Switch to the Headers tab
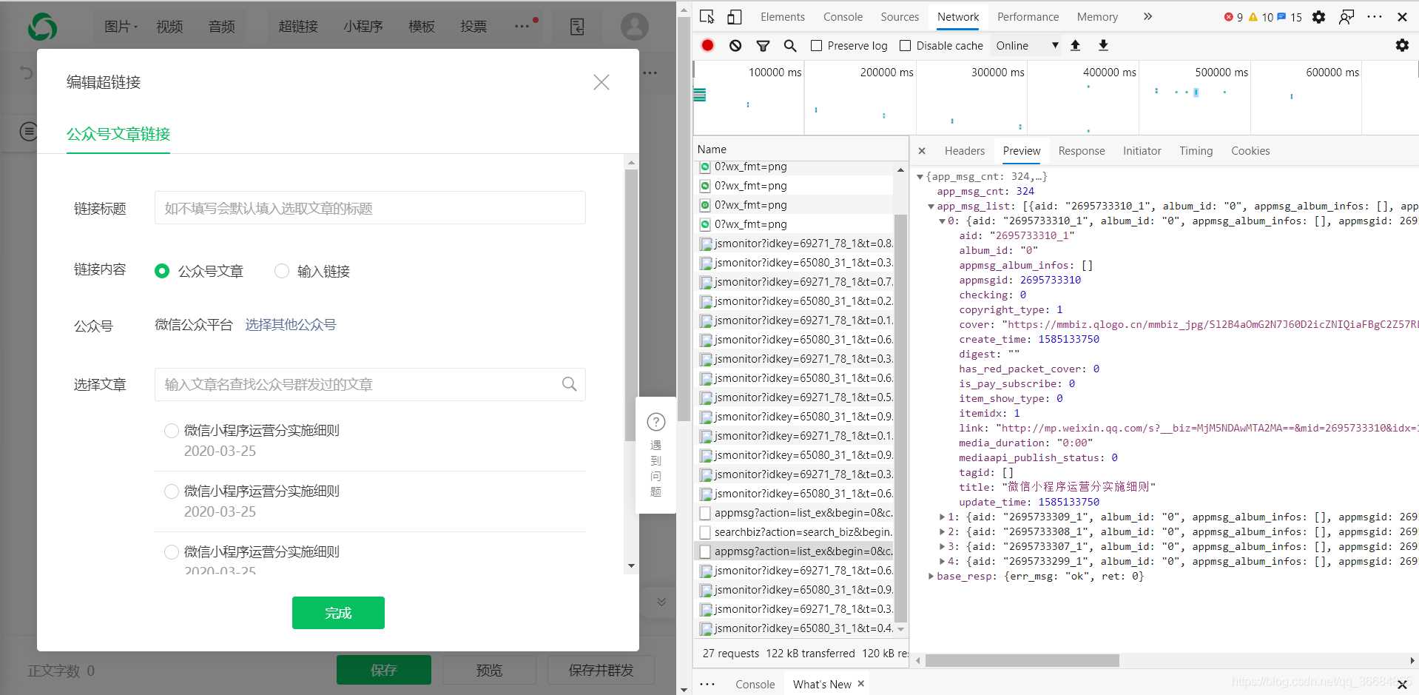Image resolution: width=1419 pixels, height=695 pixels. point(964,151)
